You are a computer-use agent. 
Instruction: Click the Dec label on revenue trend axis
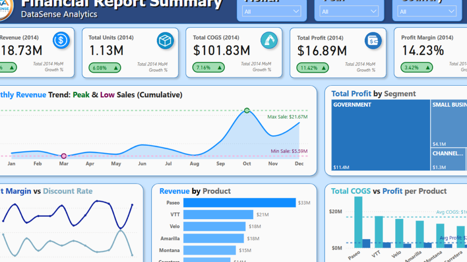tap(299, 164)
